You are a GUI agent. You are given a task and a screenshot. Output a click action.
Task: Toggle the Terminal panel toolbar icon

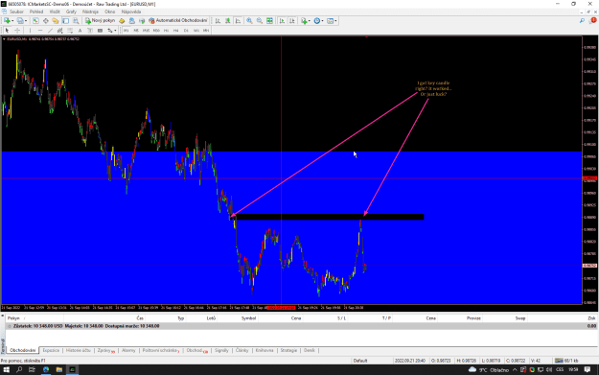(x=66, y=21)
